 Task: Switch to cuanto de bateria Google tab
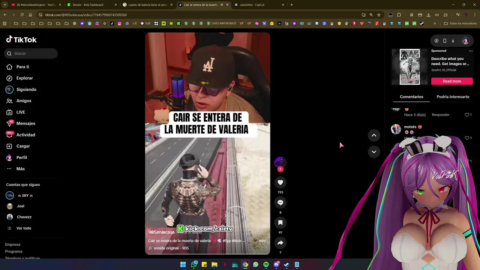(147, 5)
